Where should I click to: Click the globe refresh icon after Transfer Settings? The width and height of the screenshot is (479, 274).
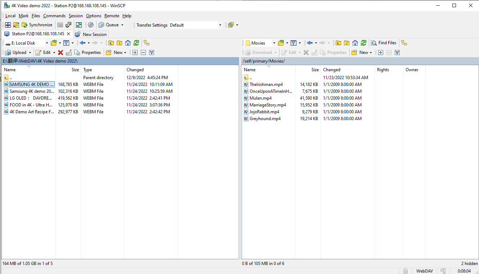coord(231,25)
